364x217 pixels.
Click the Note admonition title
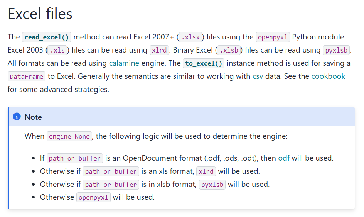33,117
